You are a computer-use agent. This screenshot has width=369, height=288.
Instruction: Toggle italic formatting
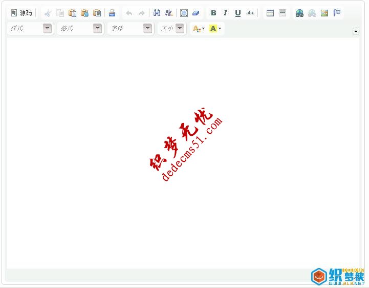[x=226, y=13]
